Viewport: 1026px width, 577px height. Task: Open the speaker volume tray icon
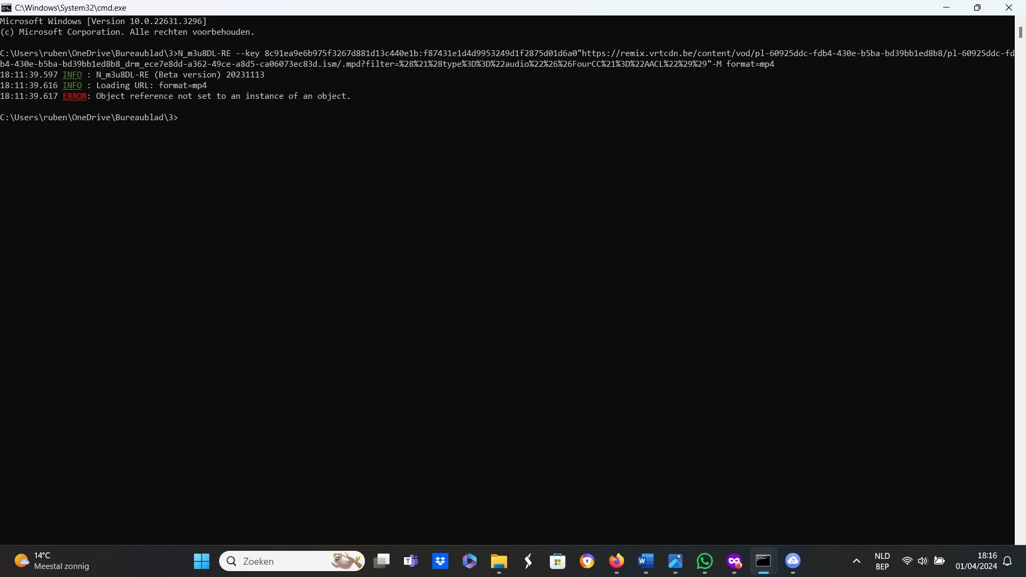[923, 561]
